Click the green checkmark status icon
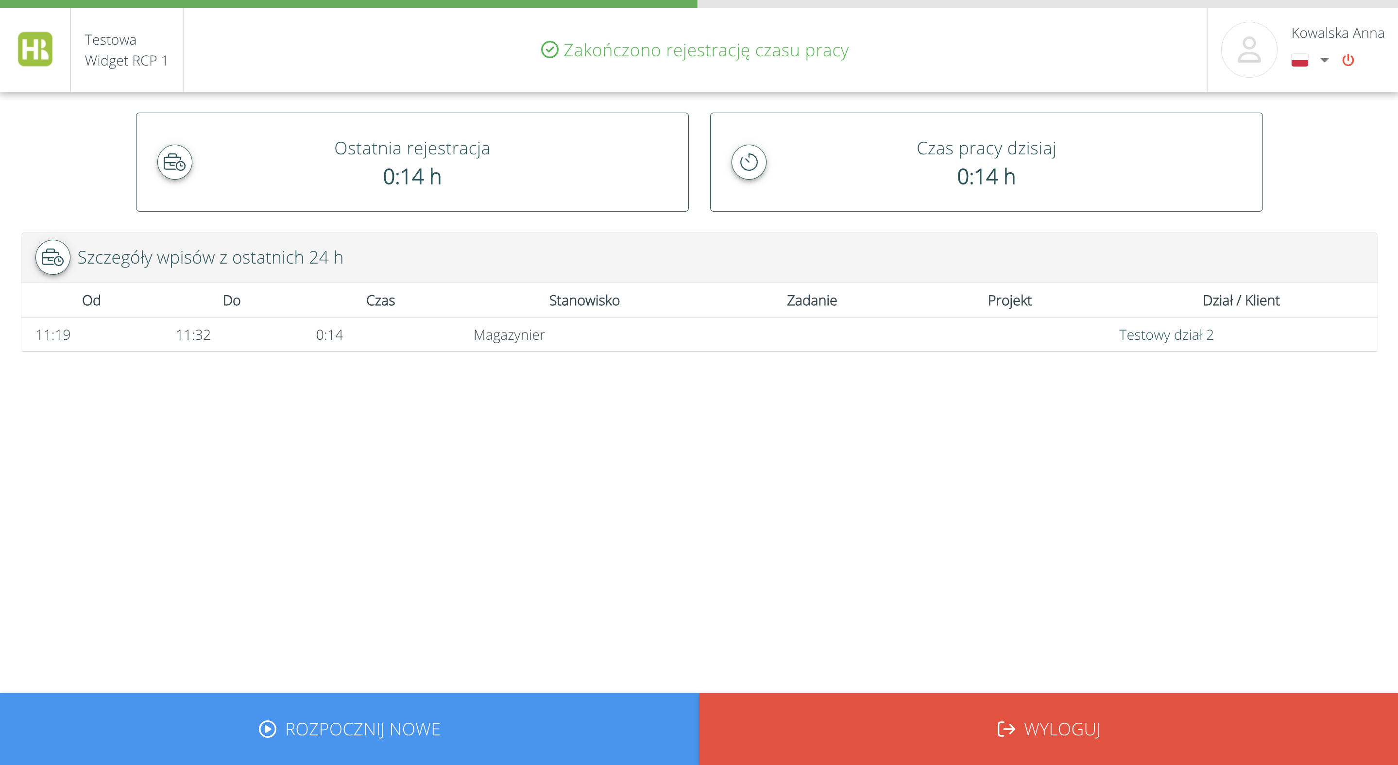Viewport: 1398px width, 765px height. 550,50
